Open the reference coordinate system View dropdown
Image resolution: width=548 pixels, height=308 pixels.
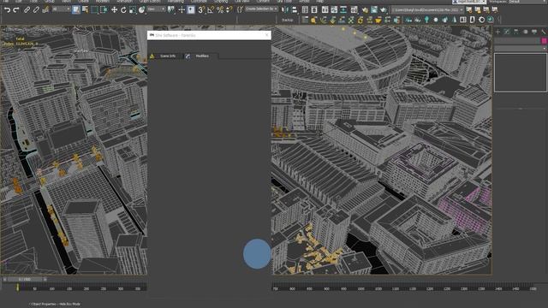tap(156, 9)
